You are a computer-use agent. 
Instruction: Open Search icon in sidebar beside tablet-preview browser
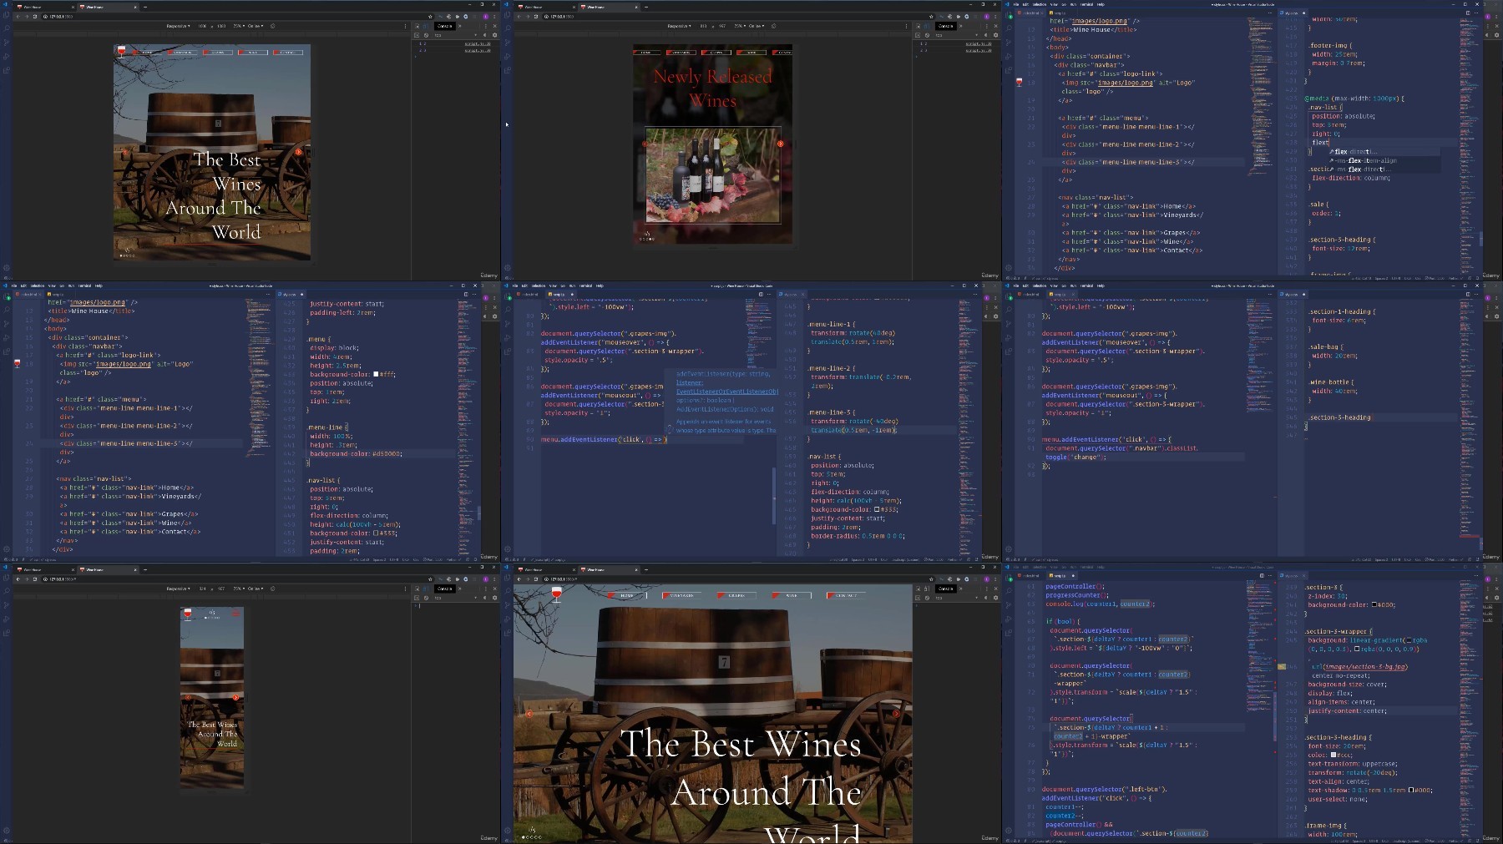click(6, 29)
